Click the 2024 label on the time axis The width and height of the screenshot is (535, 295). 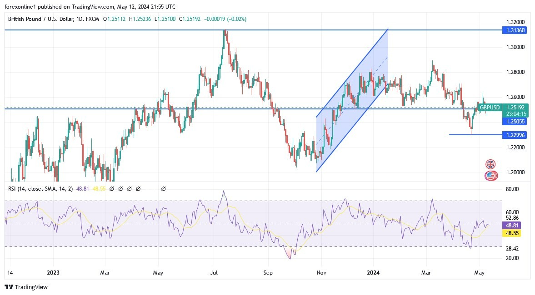[x=373, y=273]
